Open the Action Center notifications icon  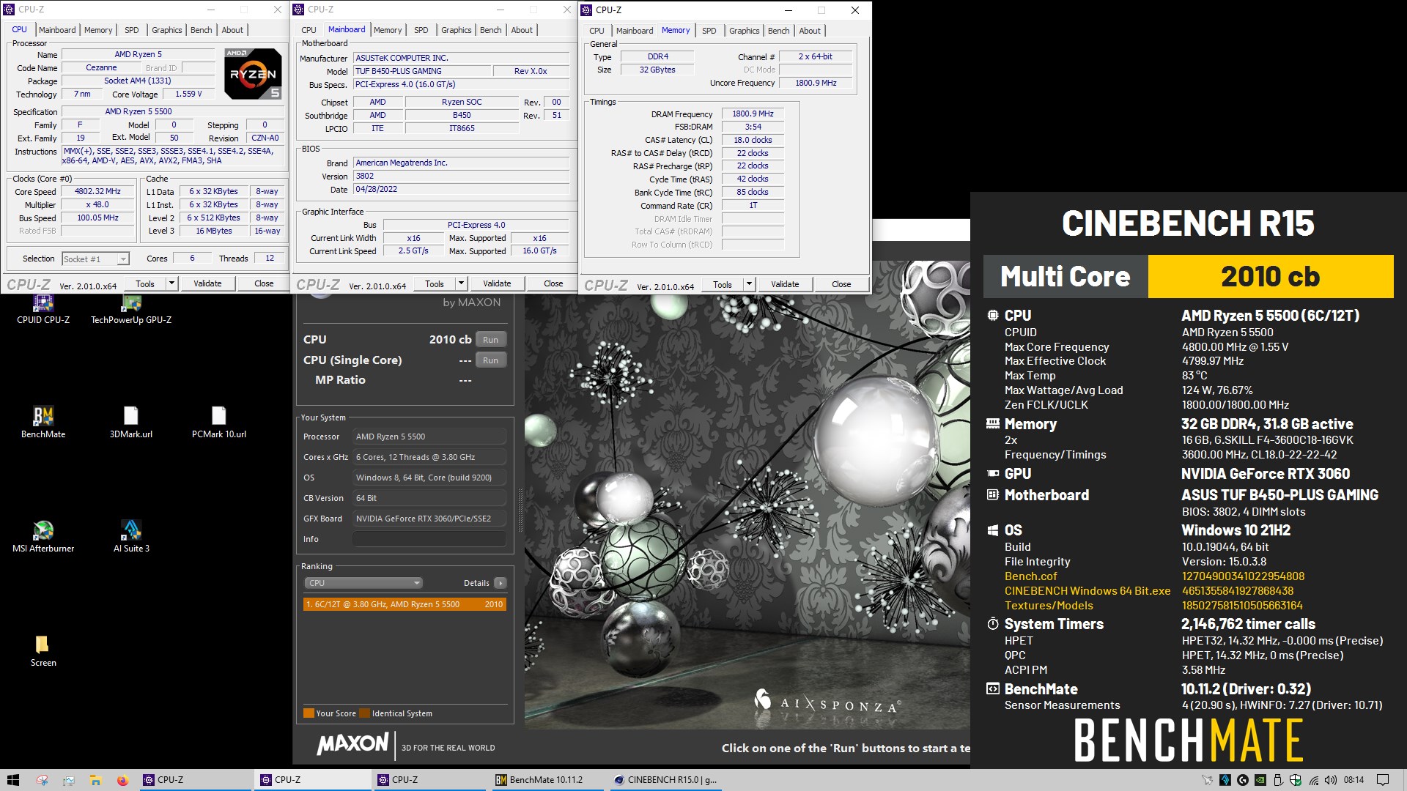(x=1383, y=780)
